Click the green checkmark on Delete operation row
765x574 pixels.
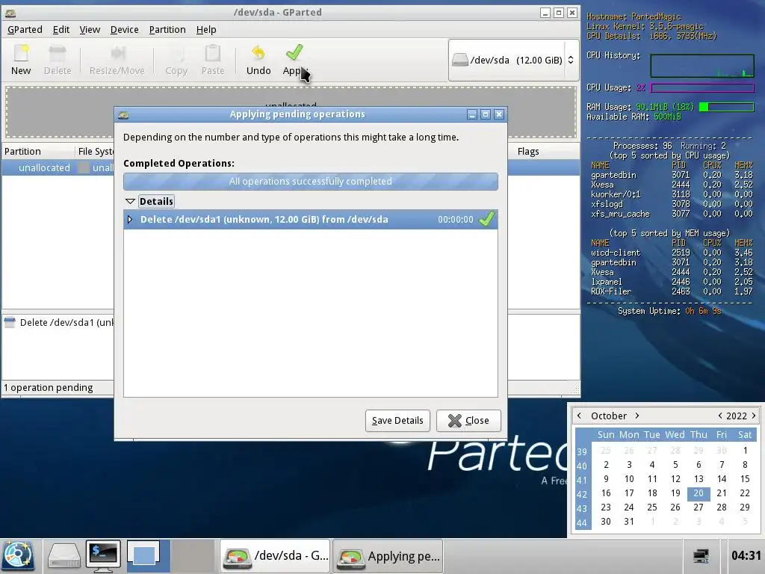click(486, 219)
